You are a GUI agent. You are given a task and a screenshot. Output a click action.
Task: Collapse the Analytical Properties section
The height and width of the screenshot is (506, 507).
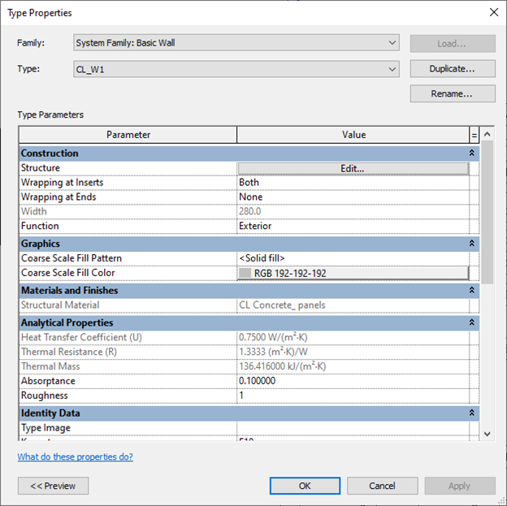click(x=473, y=322)
